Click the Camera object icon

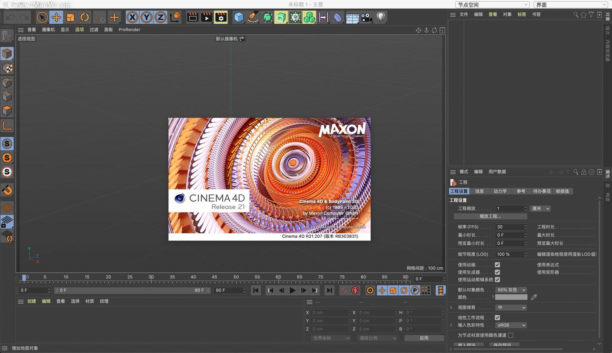[366, 17]
